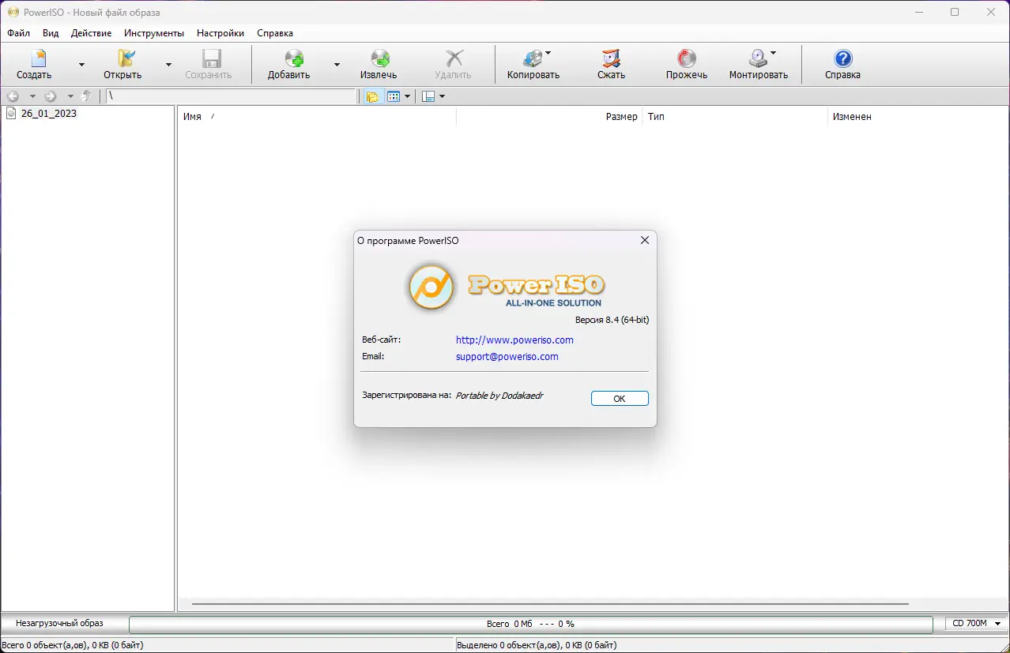Click the view mode grid icon
Screen dimensions: 1010x653
[394, 96]
